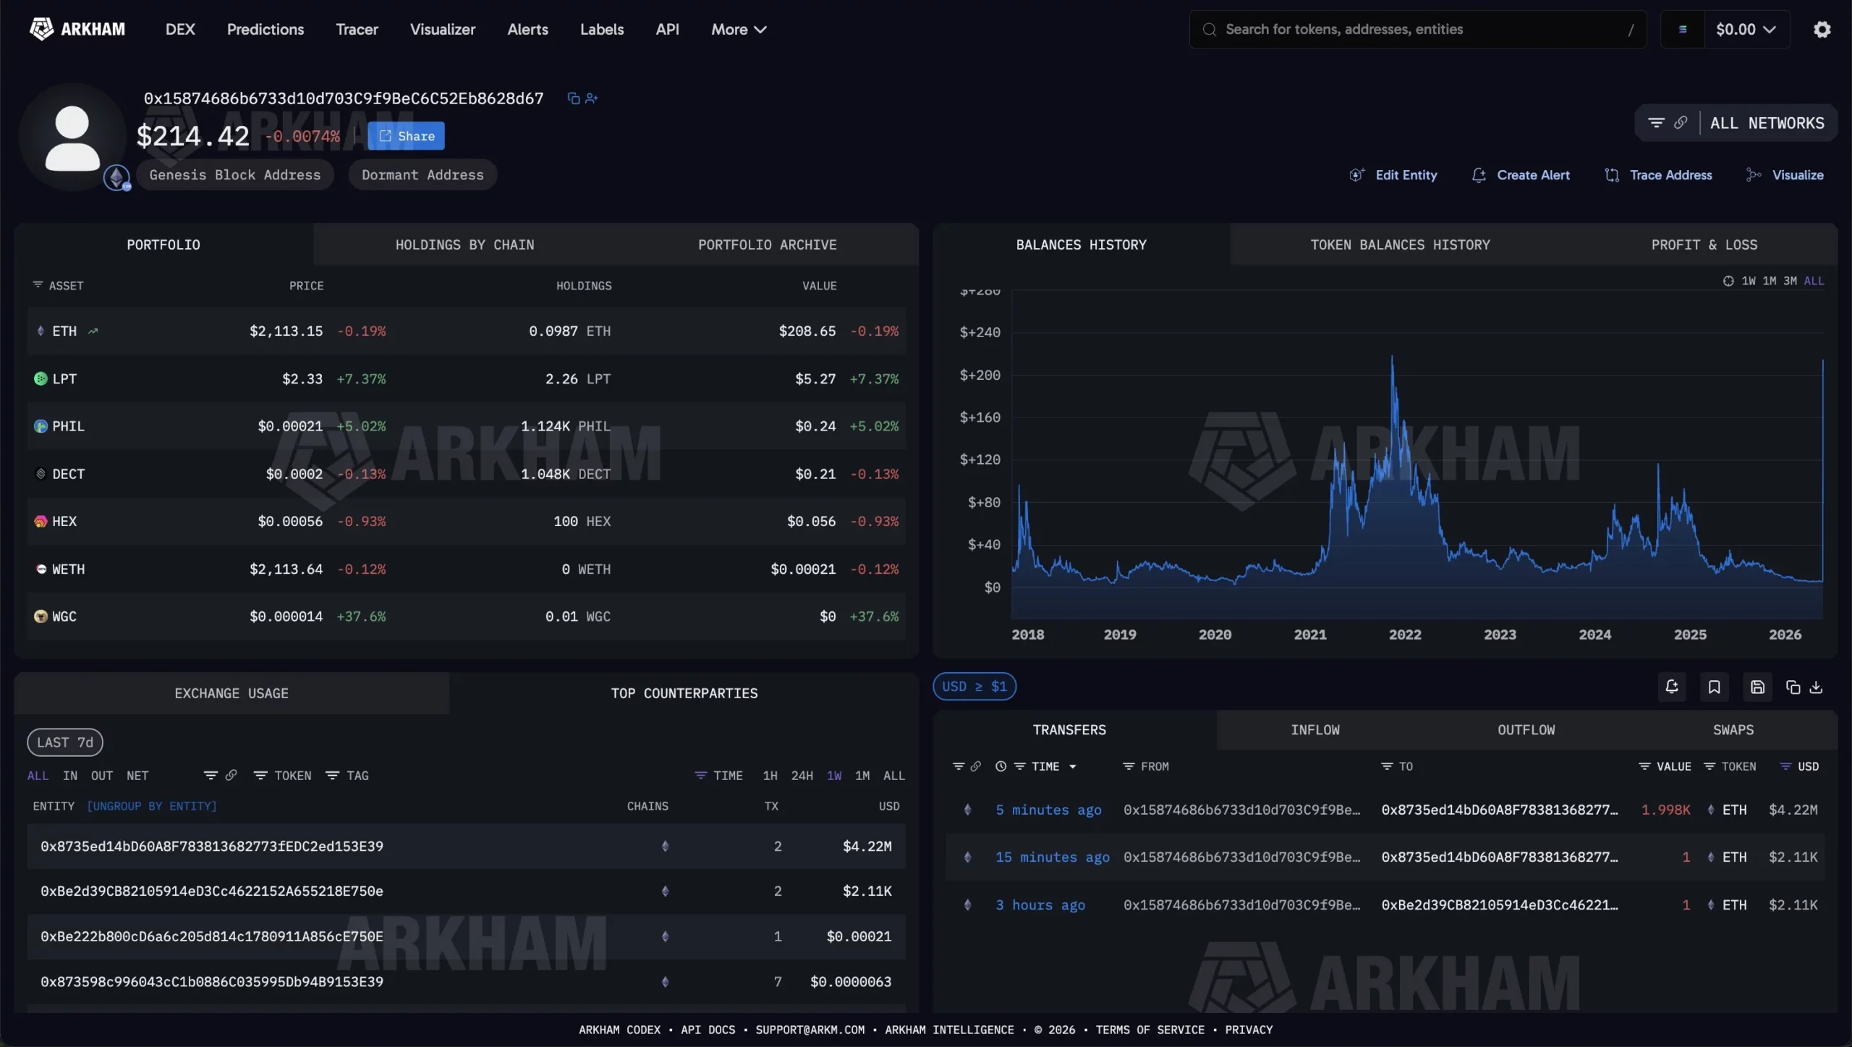Select the 3M chart range

click(x=1790, y=281)
